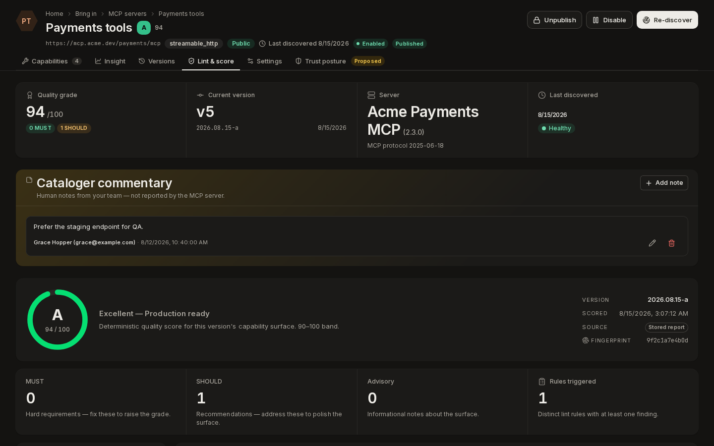
Task: Switch to the Insight tab
Action: click(x=110, y=61)
